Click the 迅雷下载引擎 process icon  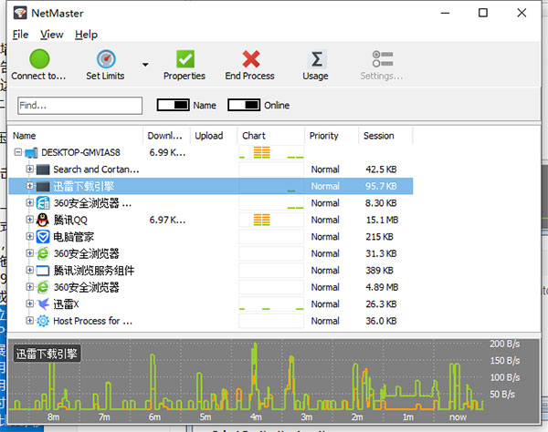point(43,187)
